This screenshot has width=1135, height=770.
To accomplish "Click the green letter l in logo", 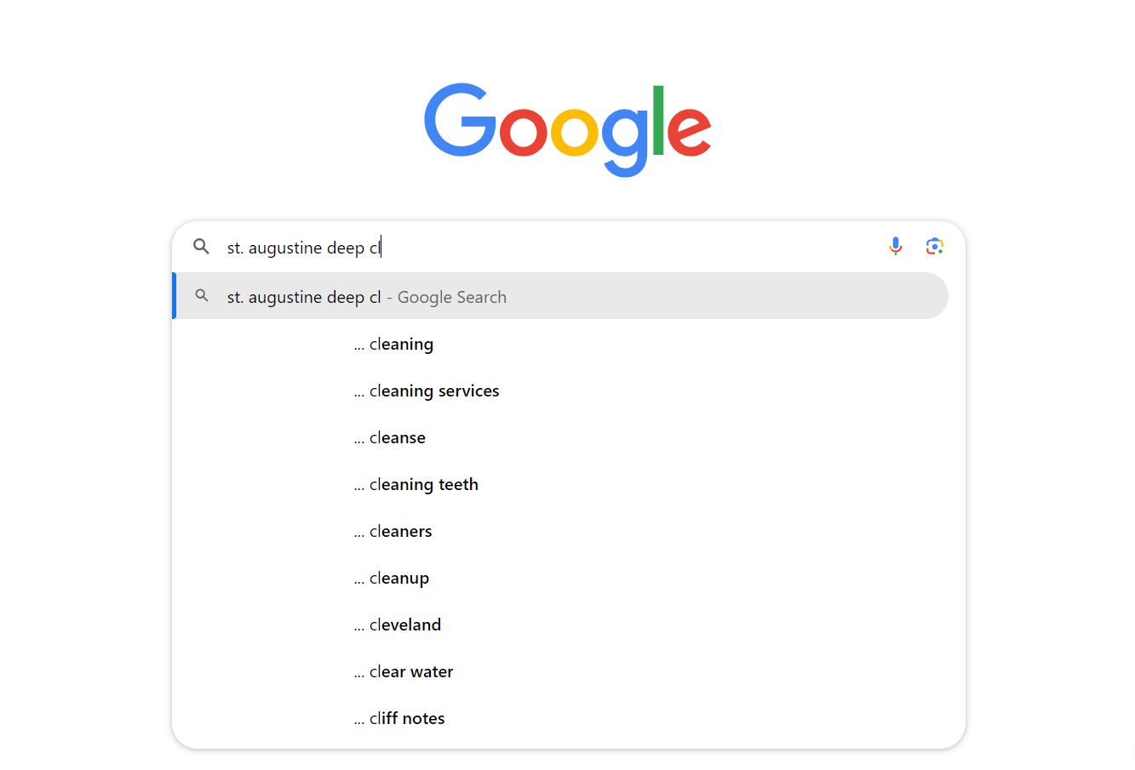I will pos(657,121).
